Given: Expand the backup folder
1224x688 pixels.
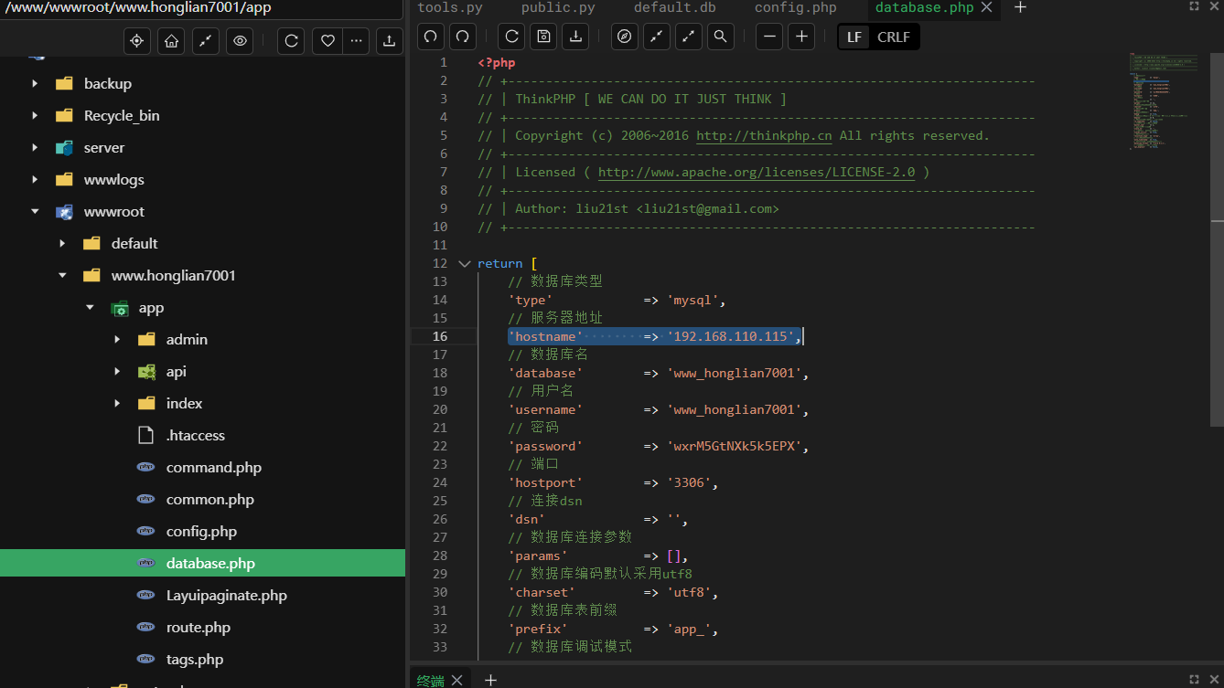Looking at the screenshot, I should point(35,83).
